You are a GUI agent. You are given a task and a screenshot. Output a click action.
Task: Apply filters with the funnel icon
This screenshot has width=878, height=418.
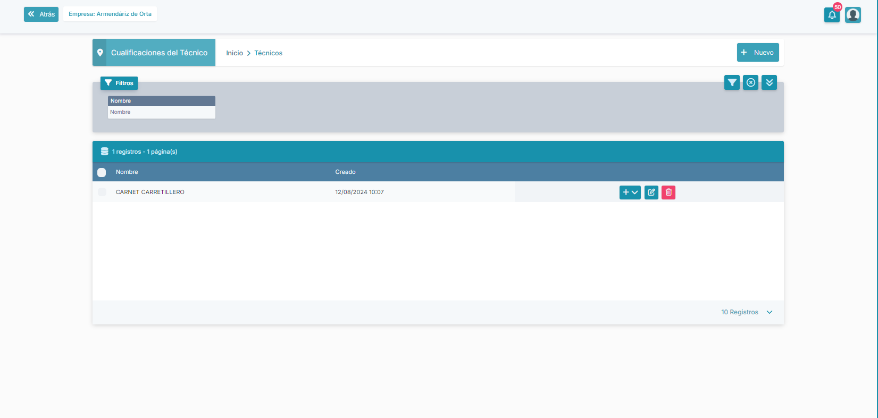[x=732, y=82]
